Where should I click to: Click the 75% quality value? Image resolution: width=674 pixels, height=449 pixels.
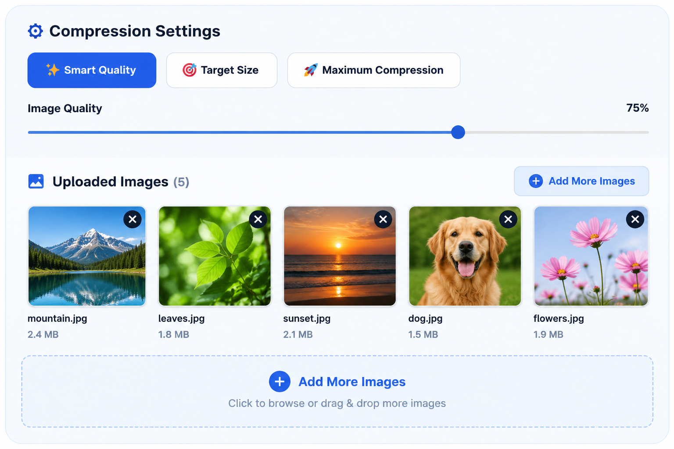click(x=638, y=108)
